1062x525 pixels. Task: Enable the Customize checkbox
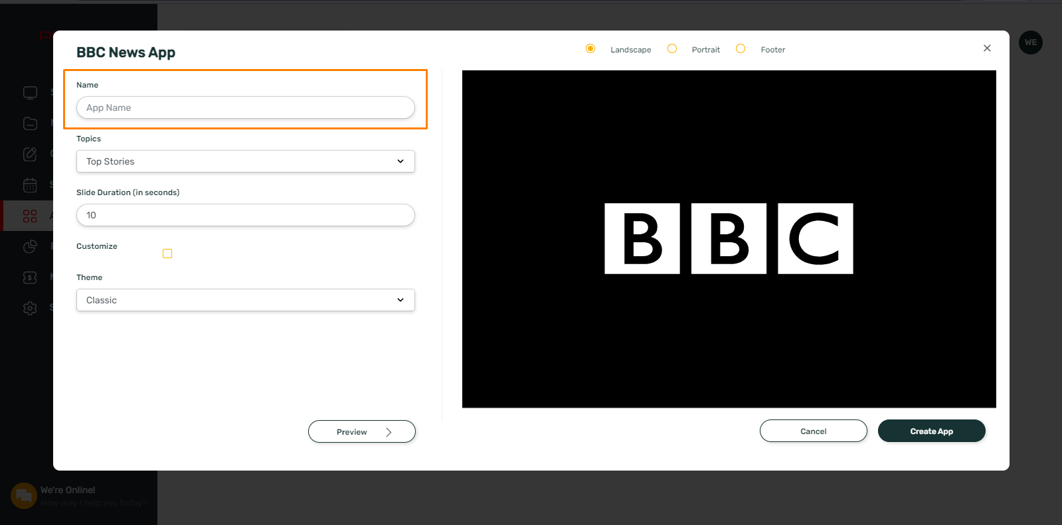coord(167,254)
